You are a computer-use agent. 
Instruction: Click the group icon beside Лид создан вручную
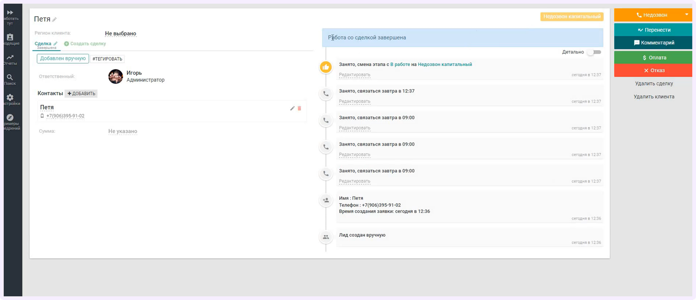[x=326, y=237]
